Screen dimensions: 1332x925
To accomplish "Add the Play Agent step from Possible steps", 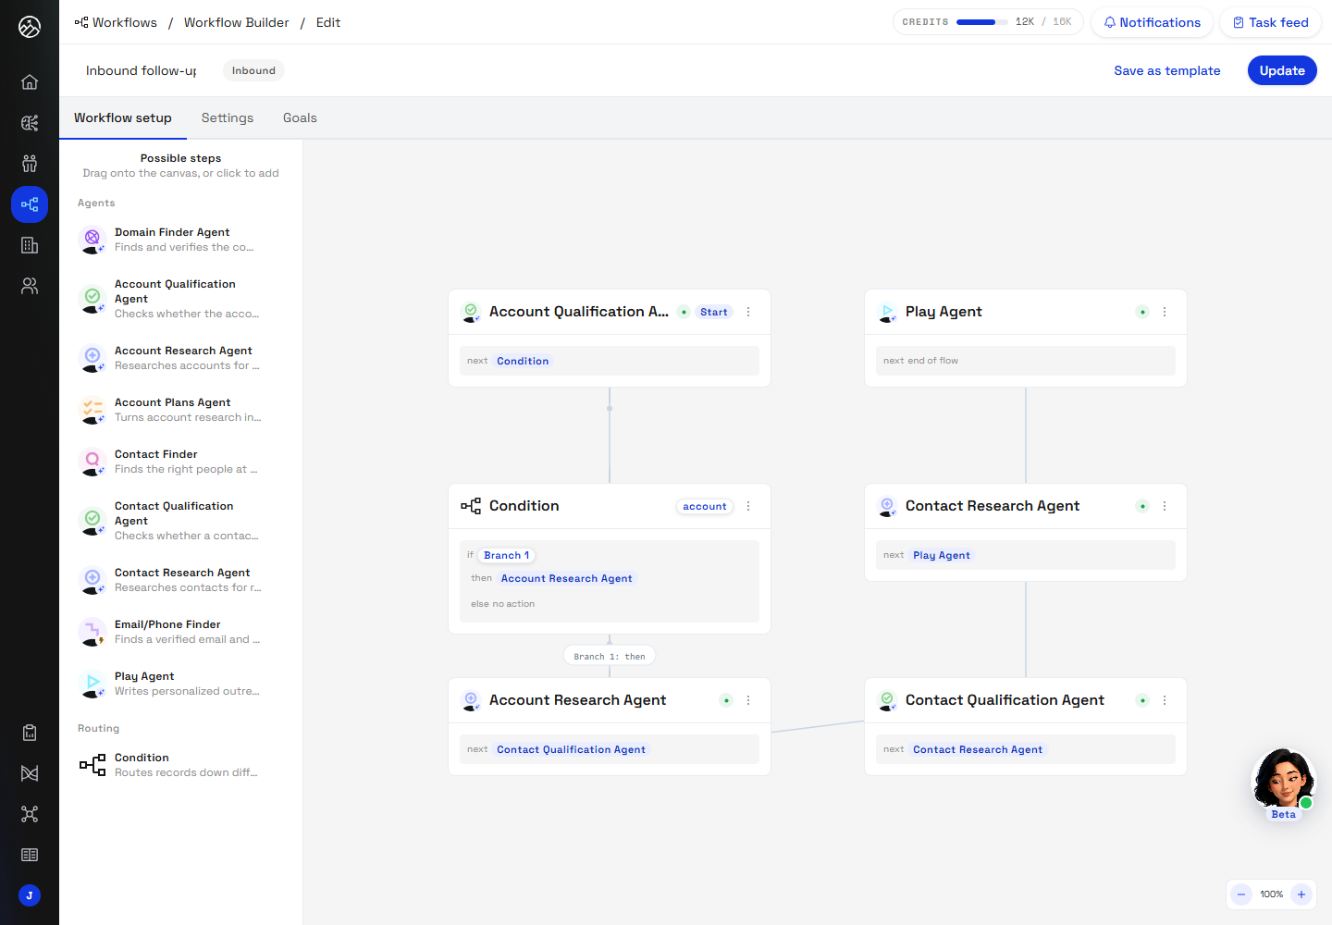I will click(181, 684).
